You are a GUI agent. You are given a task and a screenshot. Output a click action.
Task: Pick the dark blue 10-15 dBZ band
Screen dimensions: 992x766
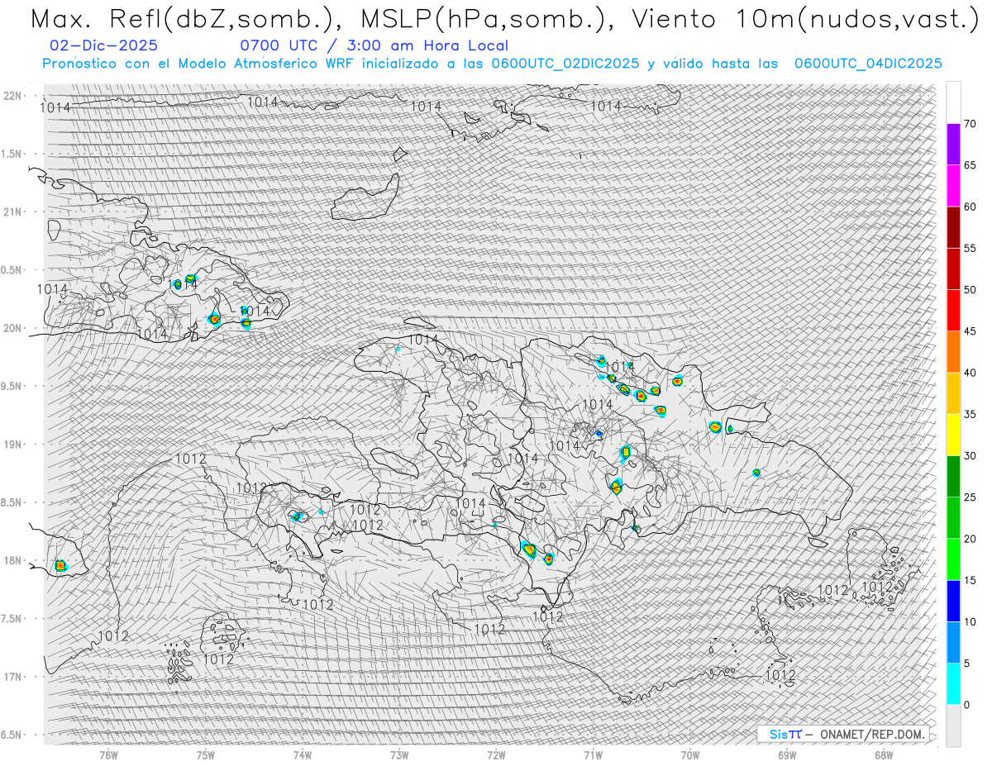953,601
